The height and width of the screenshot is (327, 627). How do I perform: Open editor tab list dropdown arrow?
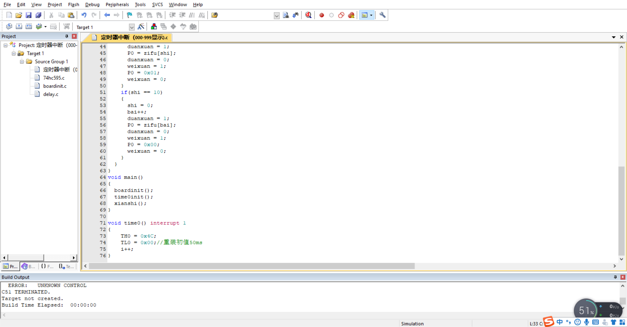point(614,37)
